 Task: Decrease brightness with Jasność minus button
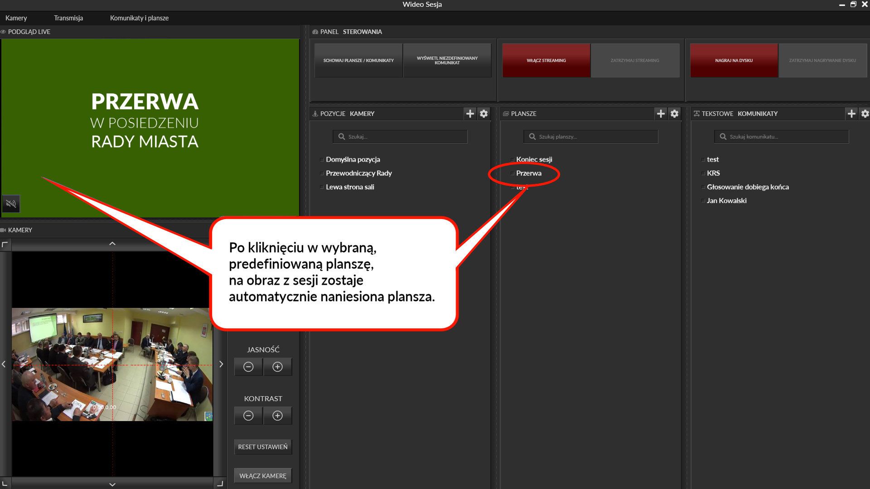click(248, 367)
